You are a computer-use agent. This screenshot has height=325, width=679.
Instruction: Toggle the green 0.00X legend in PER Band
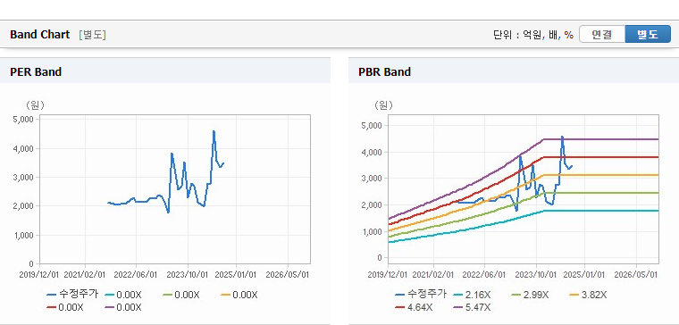(180, 296)
